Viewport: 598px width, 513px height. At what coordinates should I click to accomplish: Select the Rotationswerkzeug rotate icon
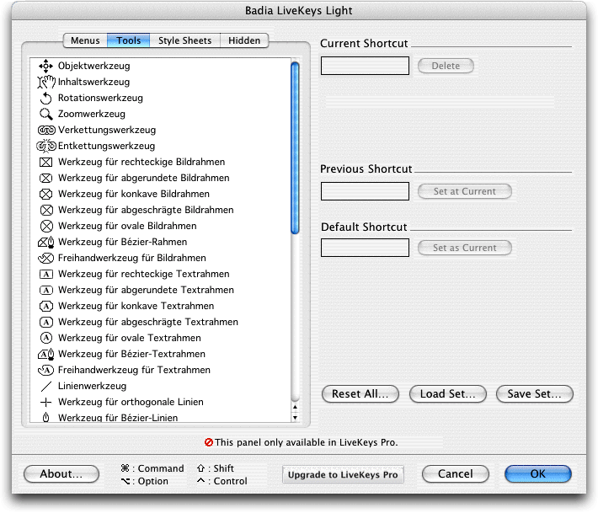[x=45, y=98]
